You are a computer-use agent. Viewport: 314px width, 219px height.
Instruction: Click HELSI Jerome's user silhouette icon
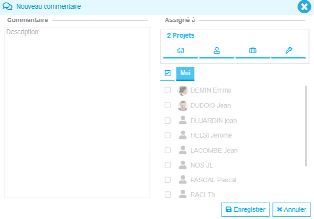(183, 135)
